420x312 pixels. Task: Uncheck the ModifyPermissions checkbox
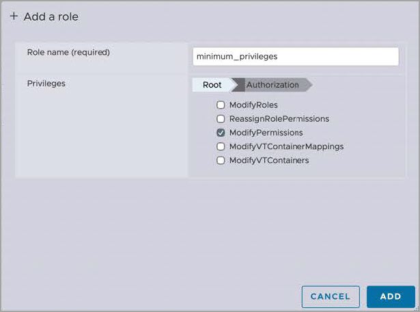[221, 133]
